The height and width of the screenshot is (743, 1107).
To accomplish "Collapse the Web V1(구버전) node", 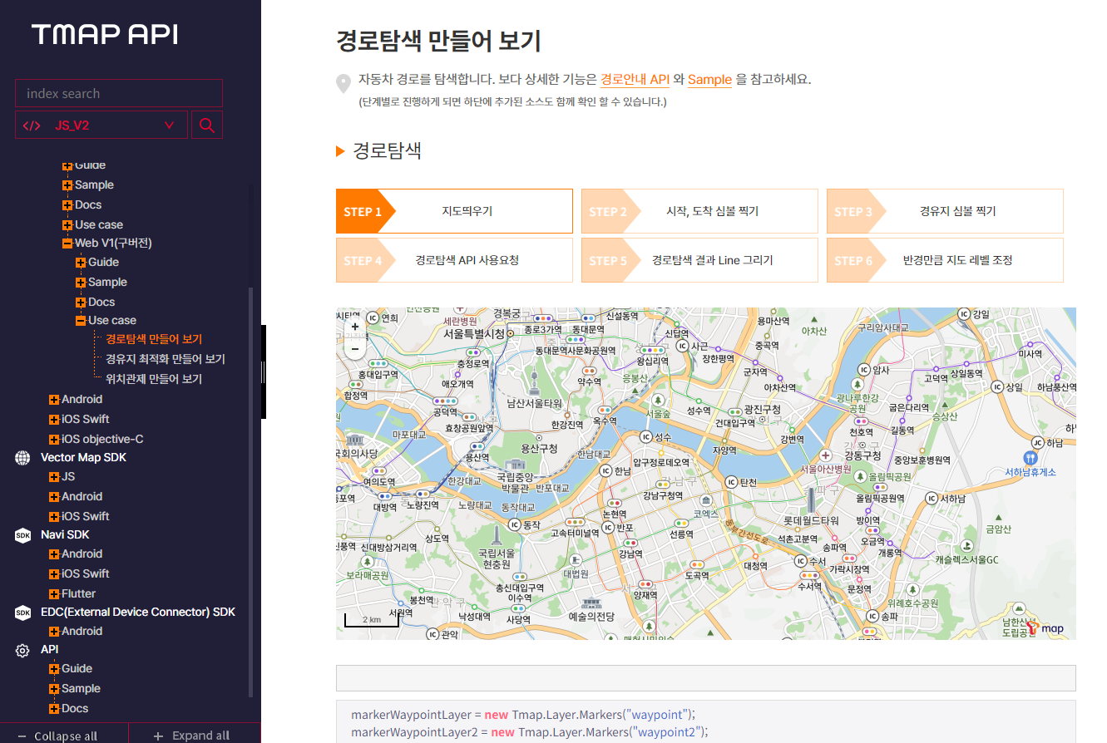I will pos(67,244).
